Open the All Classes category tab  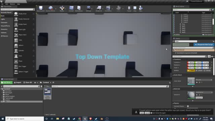[4, 36]
